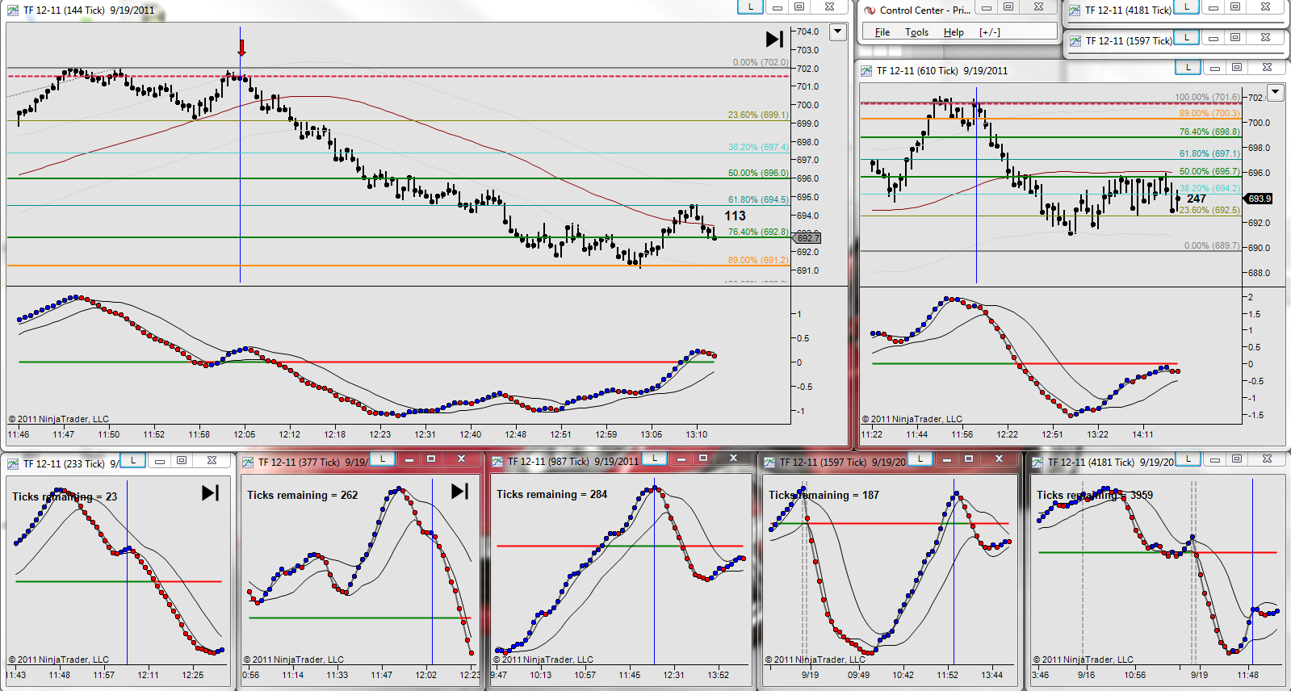
Task: Open the File menu in Control Center
Action: point(882,32)
